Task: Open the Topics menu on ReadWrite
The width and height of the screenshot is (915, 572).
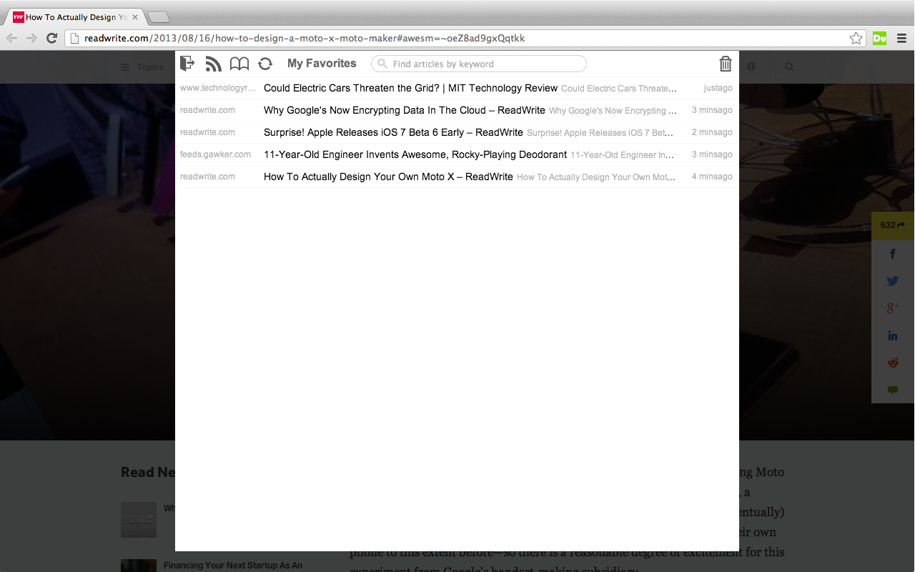Action: point(142,66)
